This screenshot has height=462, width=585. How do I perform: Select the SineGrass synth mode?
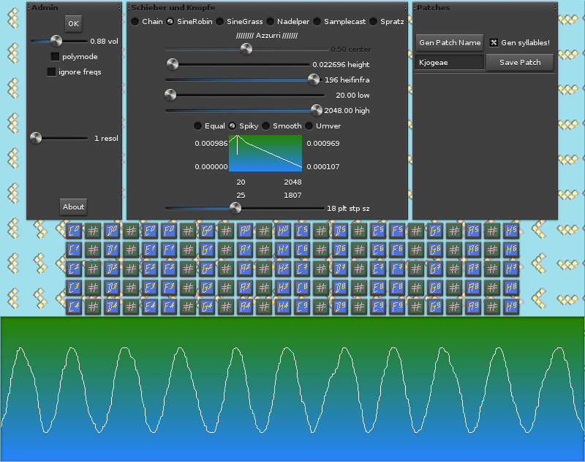coord(220,22)
